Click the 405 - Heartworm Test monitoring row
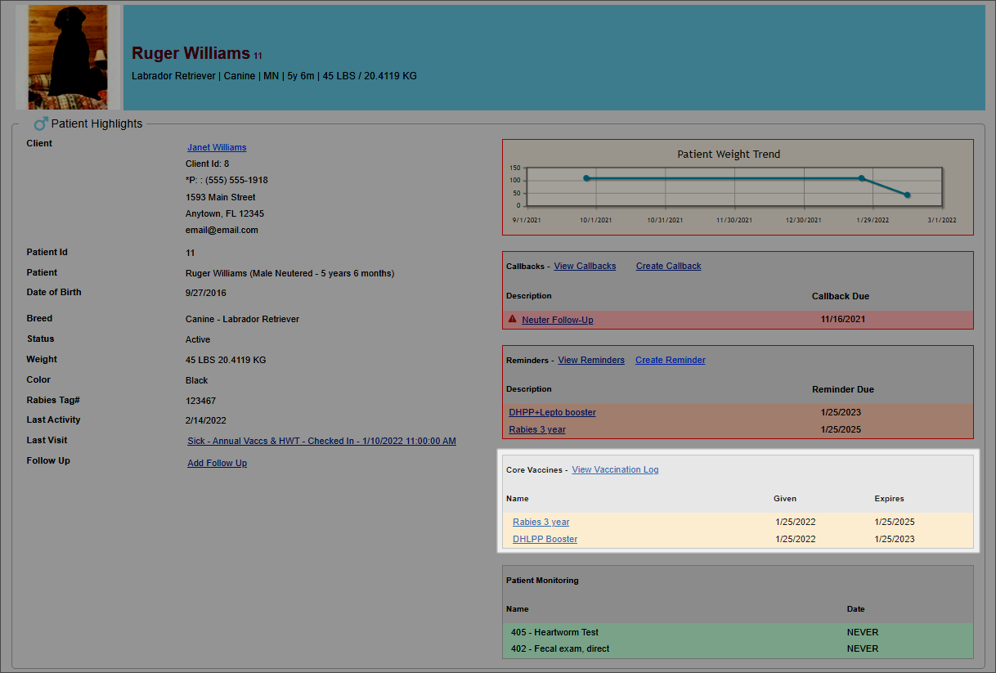The image size is (996, 673). [x=554, y=632]
